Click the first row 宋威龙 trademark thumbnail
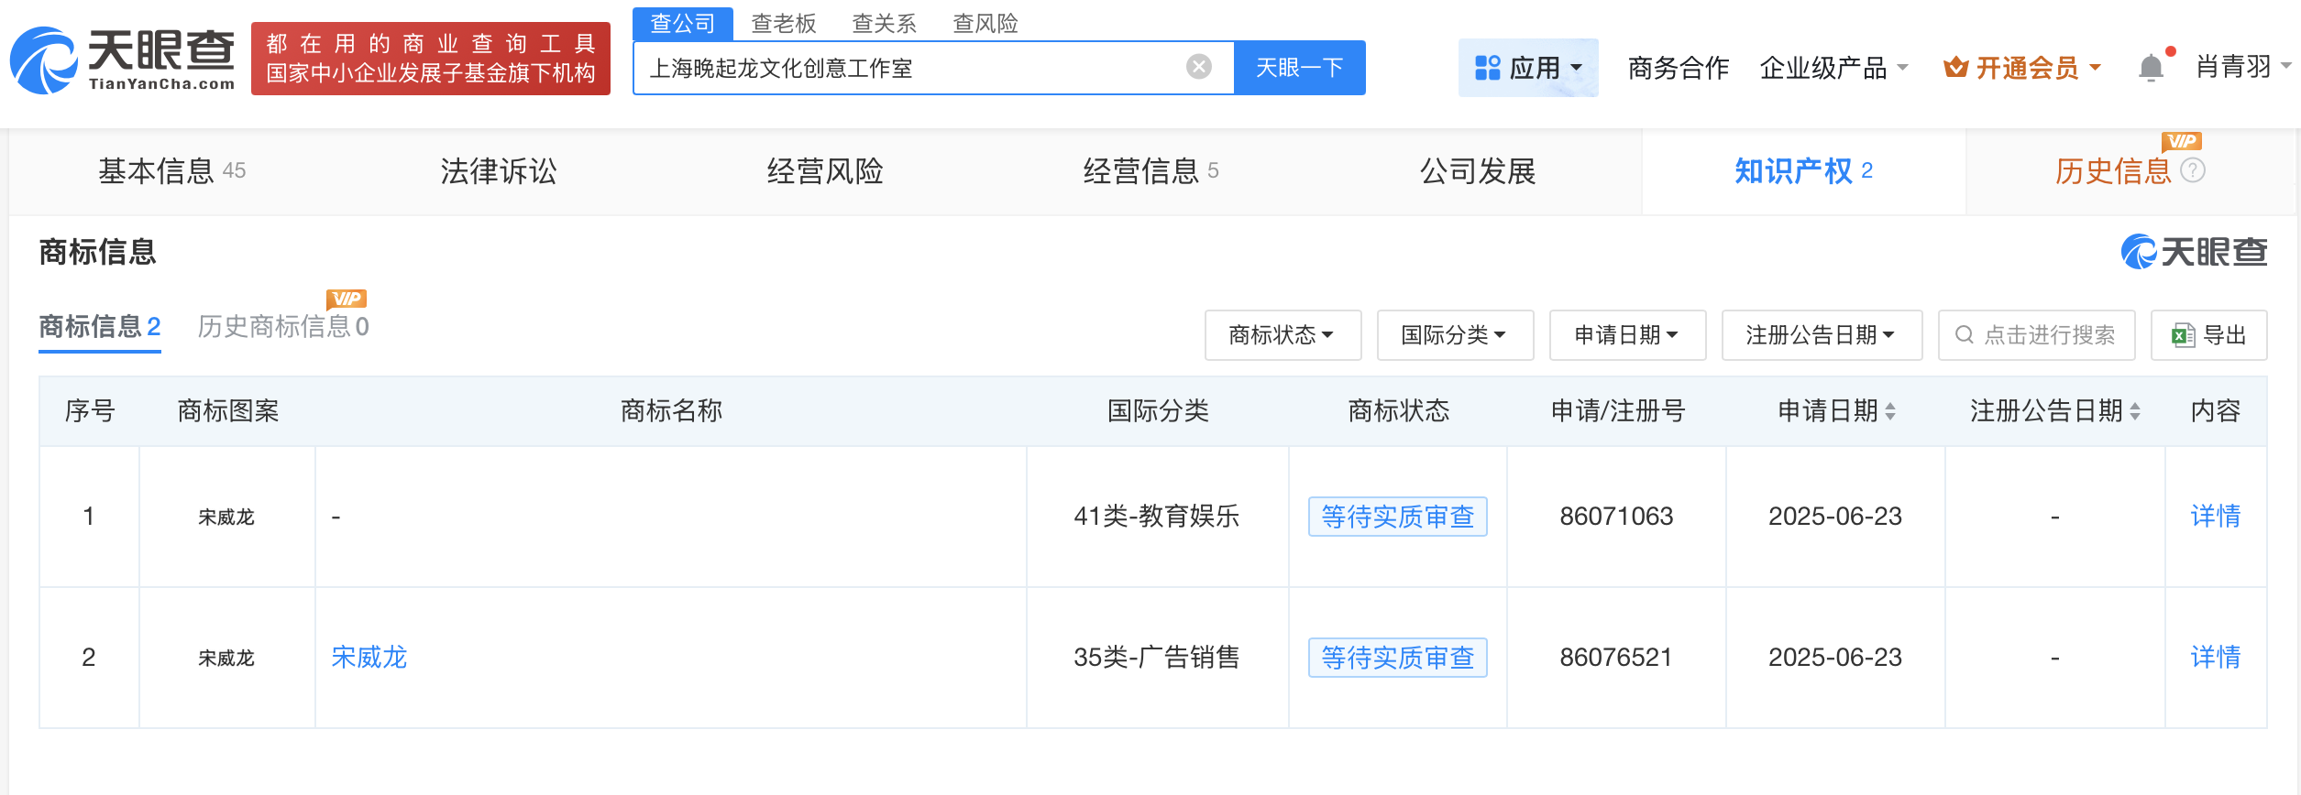Image resolution: width=2301 pixels, height=795 pixels. (226, 517)
